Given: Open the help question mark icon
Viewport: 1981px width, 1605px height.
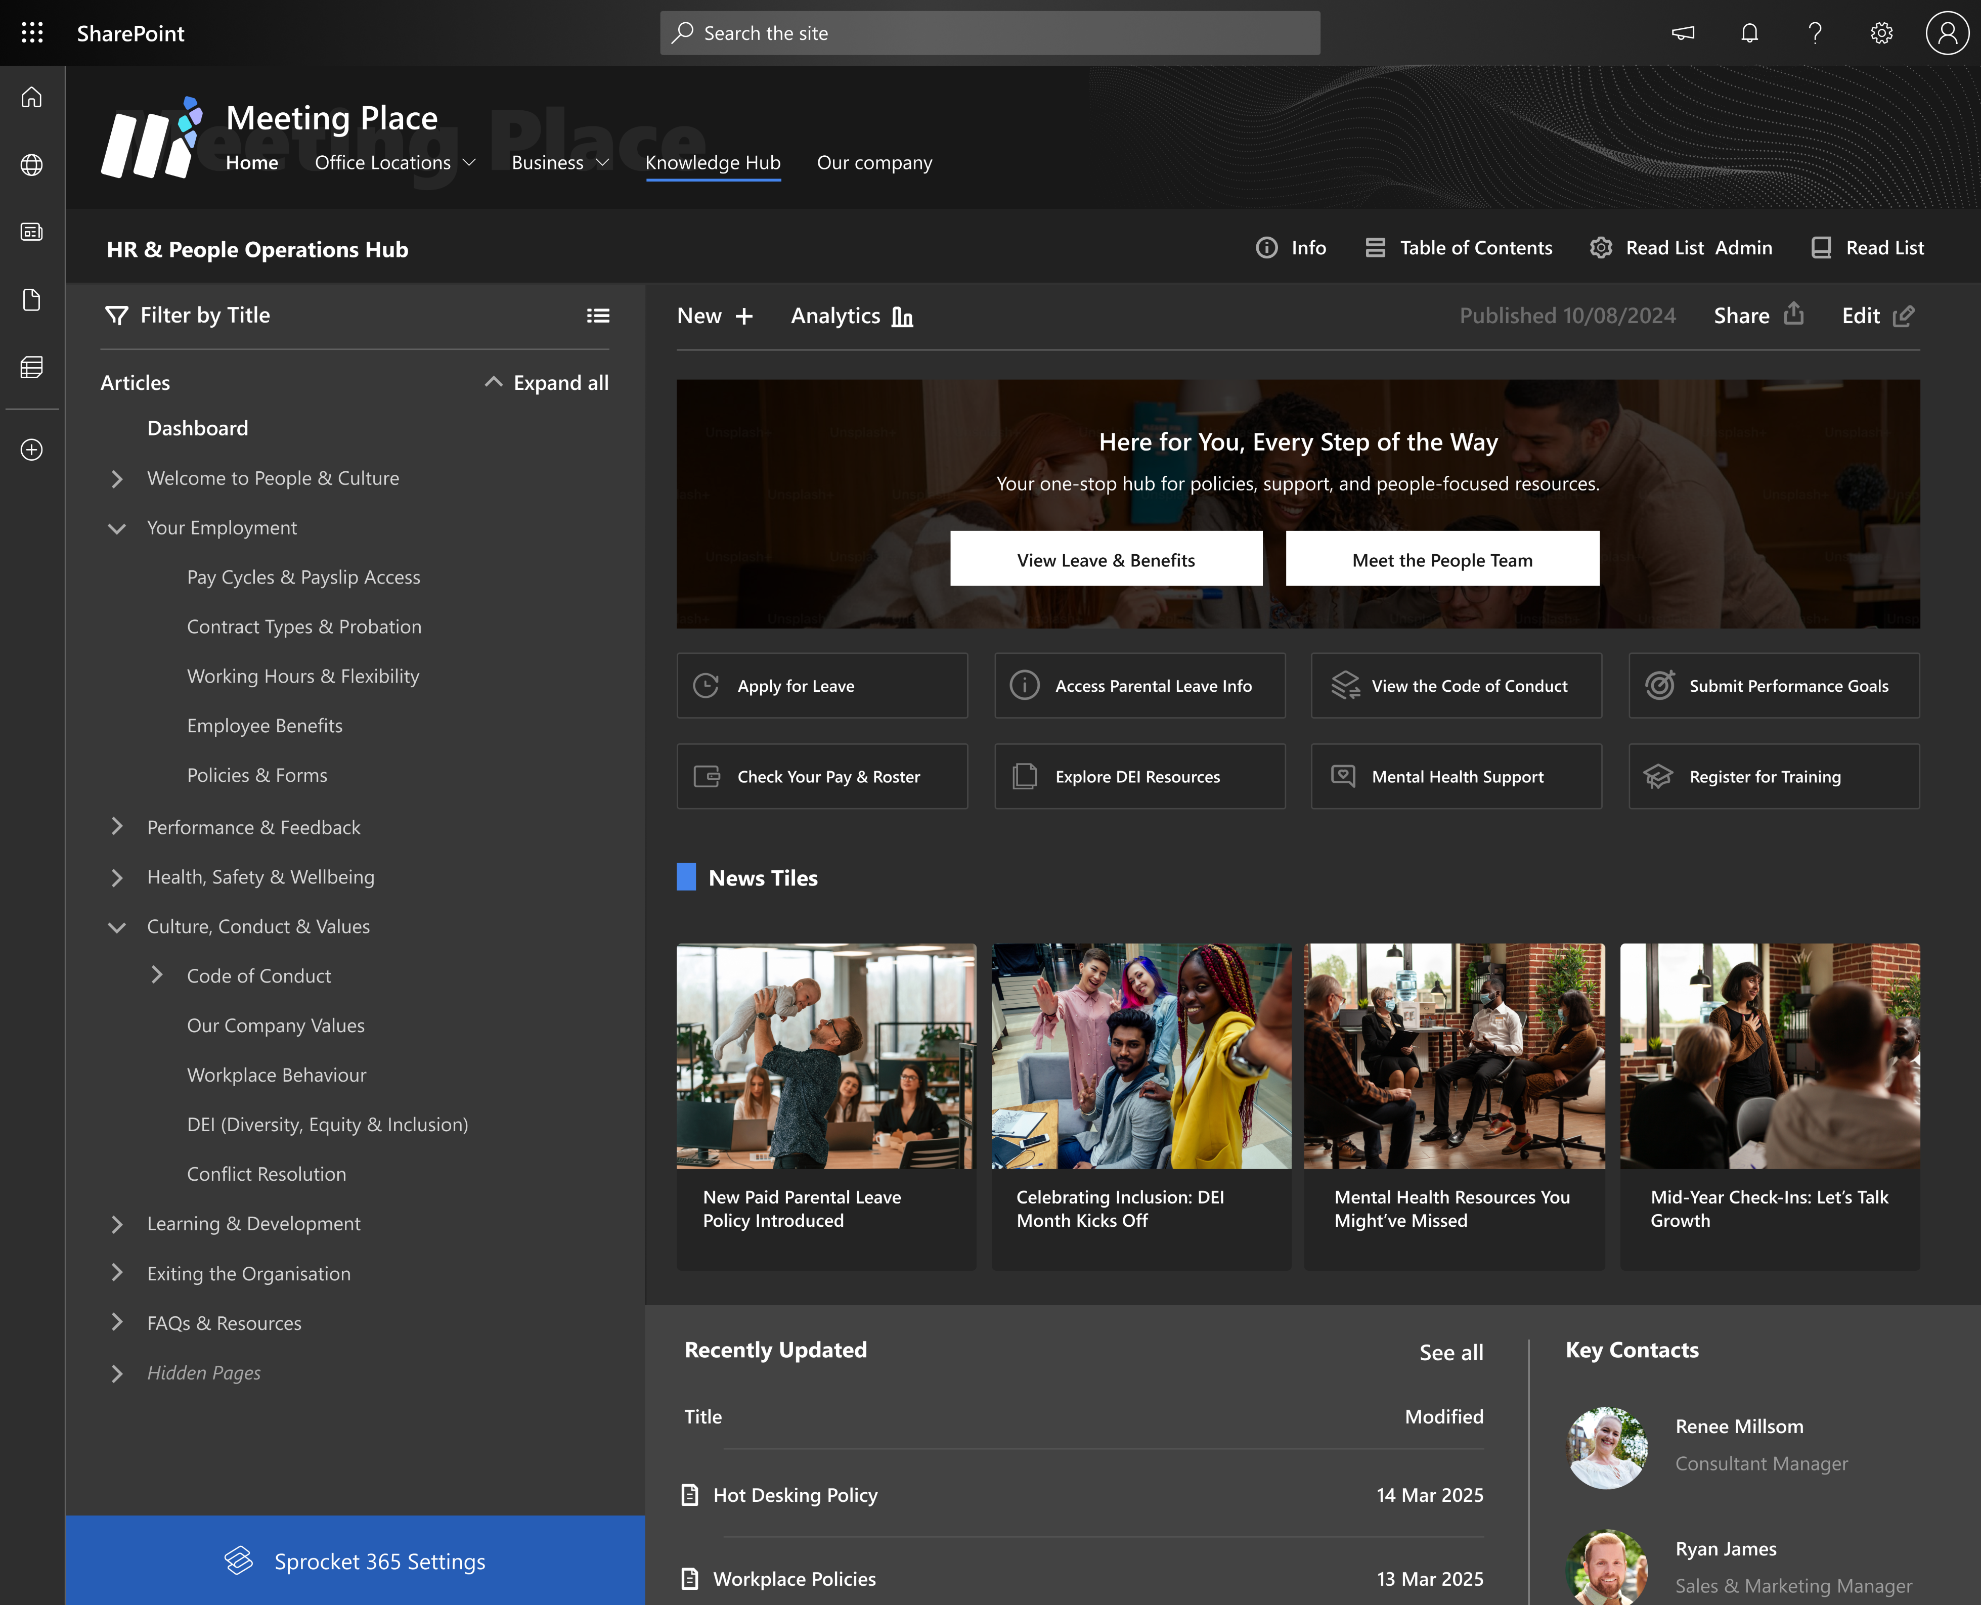Looking at the screenshot, I should click(1815, 33).
